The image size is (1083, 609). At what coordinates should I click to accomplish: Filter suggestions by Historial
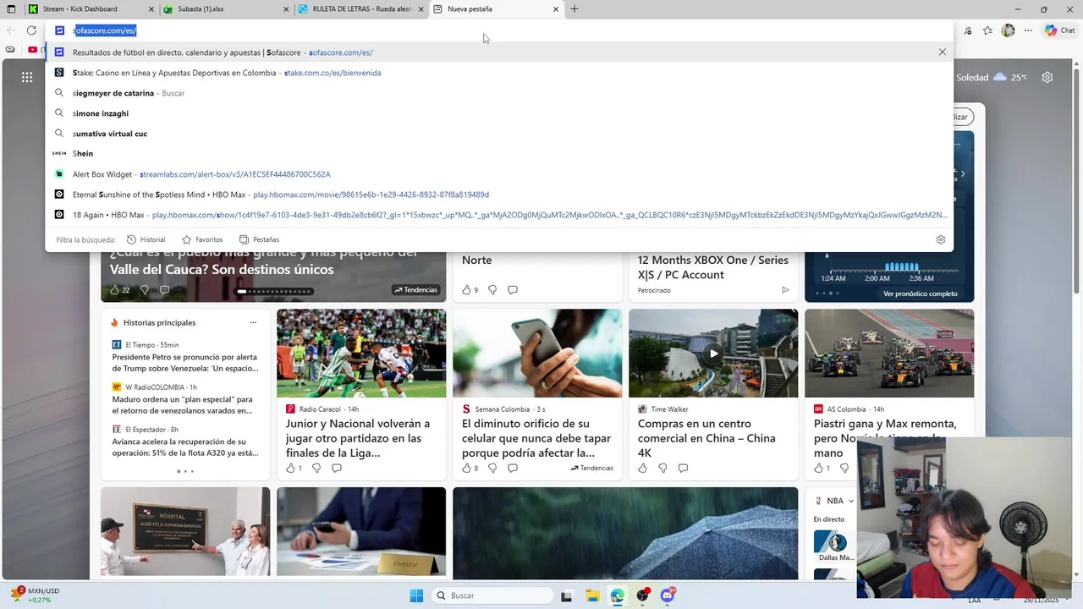pyautogui.click(x=146, y=239)
